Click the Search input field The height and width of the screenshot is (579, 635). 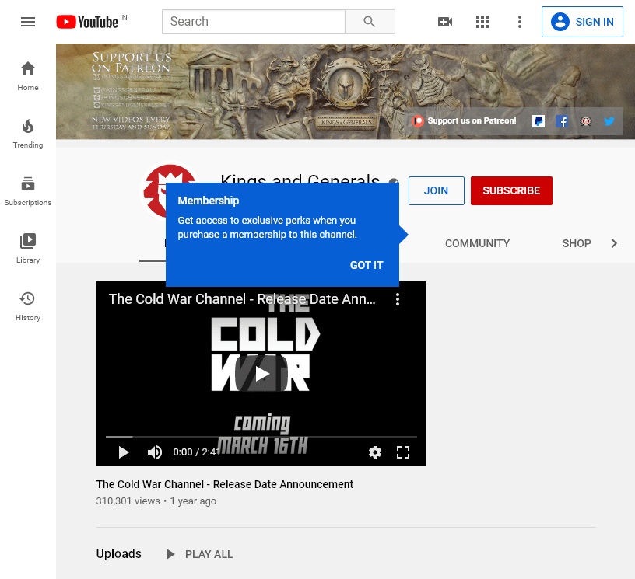(254, 22)
